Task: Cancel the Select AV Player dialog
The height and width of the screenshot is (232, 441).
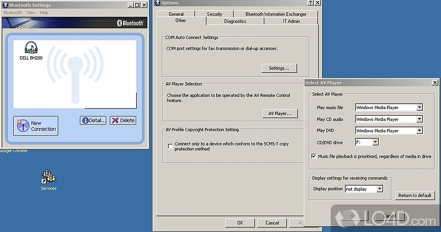Action: [390, 216]
